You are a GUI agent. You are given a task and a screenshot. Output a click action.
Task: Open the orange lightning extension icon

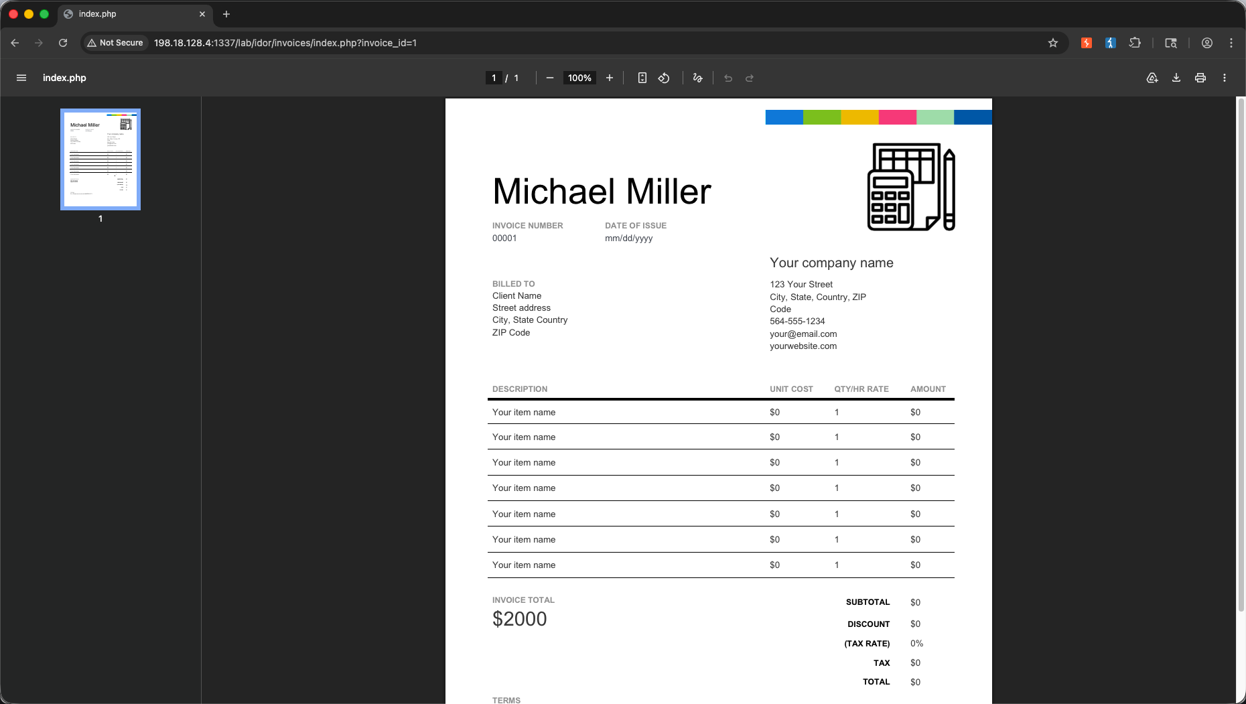(1087, 43)
